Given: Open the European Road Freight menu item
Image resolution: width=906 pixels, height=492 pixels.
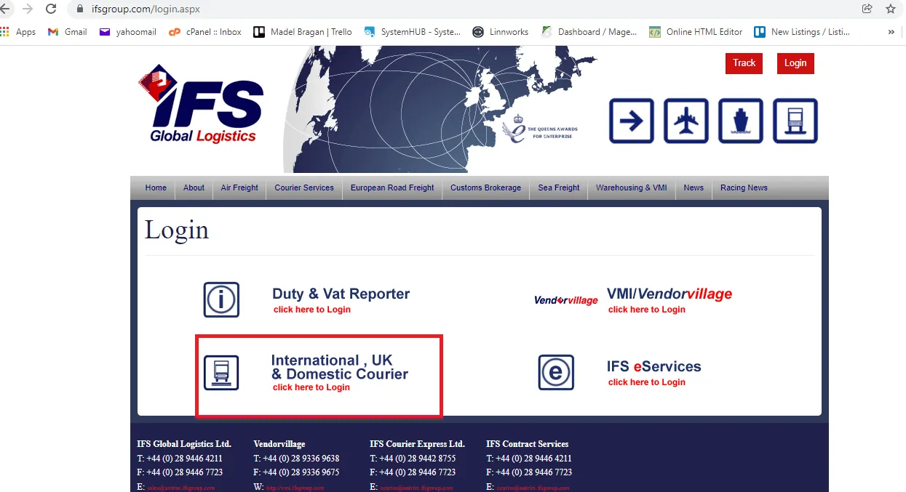Looking at the screenshot, I should click(x=392, y=187).
